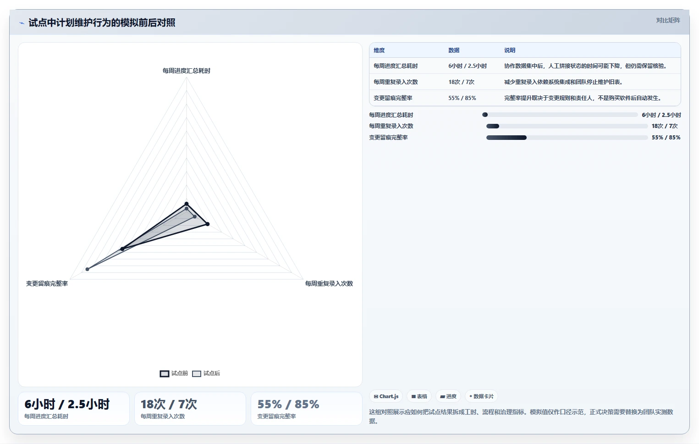The image size is (699, 444).
Task: Select the 数据卡片 tag chip
Action: coord(481,396)
